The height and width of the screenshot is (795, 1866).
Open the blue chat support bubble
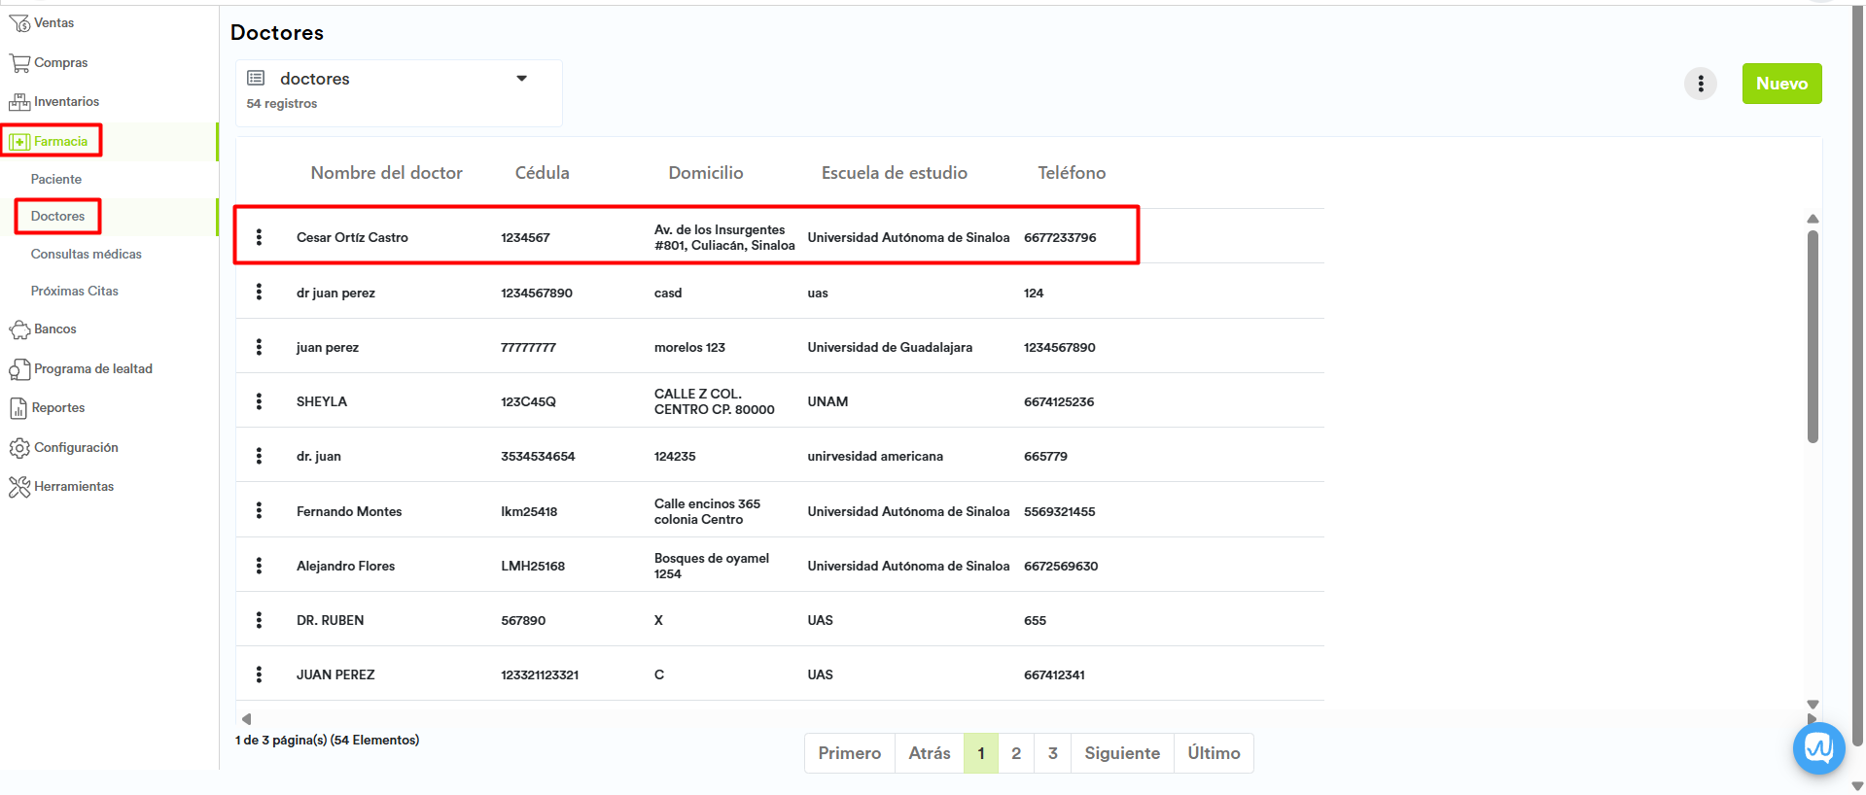click(x=1818, y=748)
